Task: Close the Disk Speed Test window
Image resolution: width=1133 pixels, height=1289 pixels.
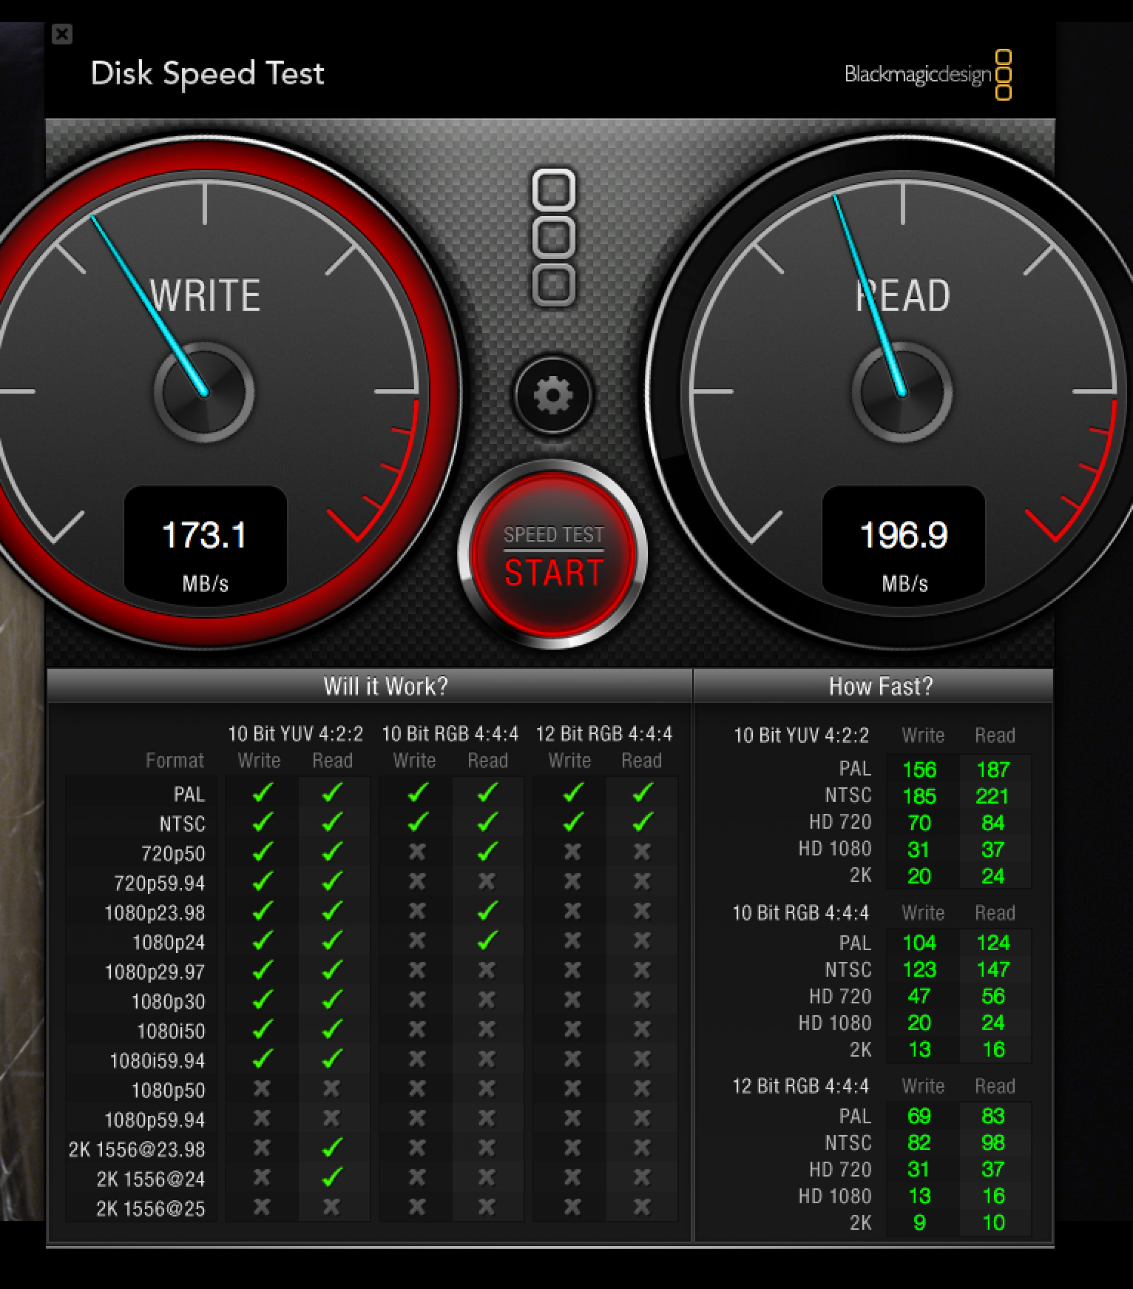Action: [x=62, y=34]
